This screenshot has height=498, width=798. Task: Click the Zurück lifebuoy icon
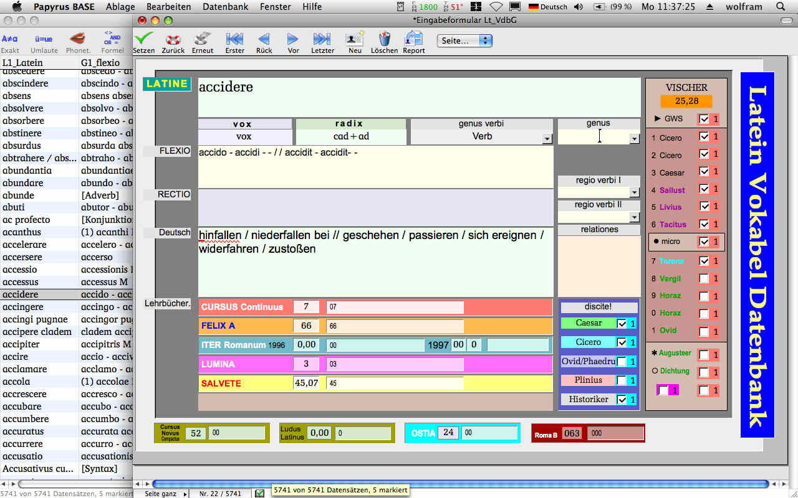point(173,39)
